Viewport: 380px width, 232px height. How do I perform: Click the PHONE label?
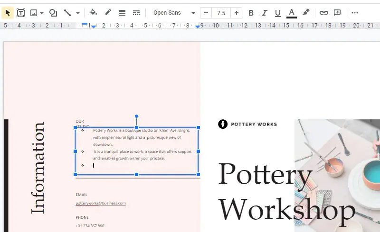point(82,217)
